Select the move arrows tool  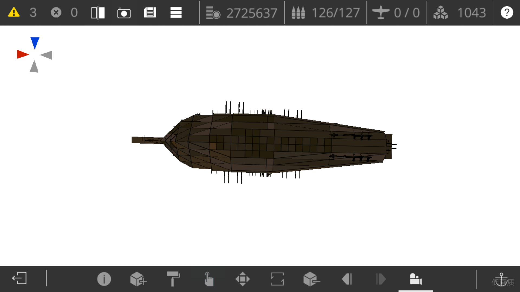tap(243, 279)
